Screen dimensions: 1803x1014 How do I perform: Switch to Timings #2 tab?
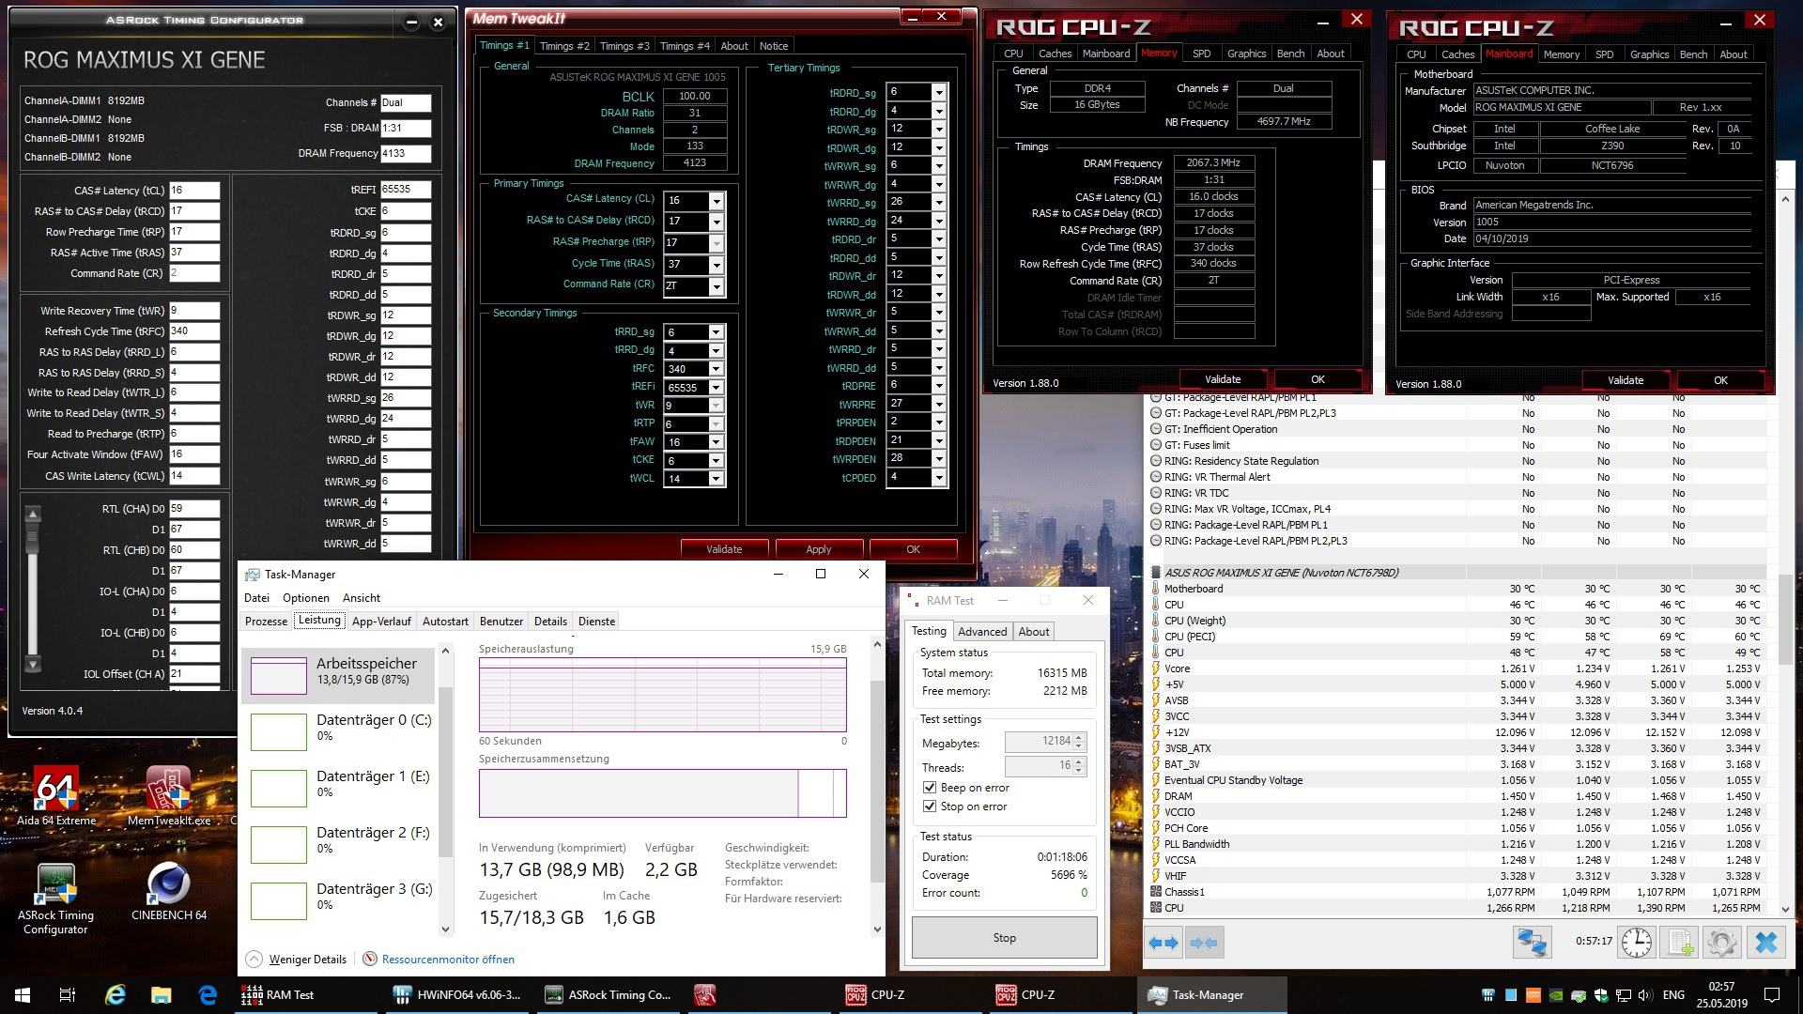564,46
